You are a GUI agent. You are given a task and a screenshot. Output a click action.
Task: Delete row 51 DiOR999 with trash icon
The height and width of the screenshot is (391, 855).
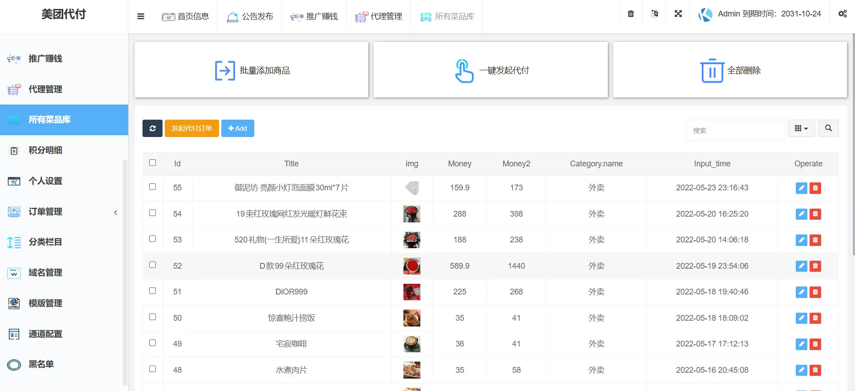(x=815, y=292)
